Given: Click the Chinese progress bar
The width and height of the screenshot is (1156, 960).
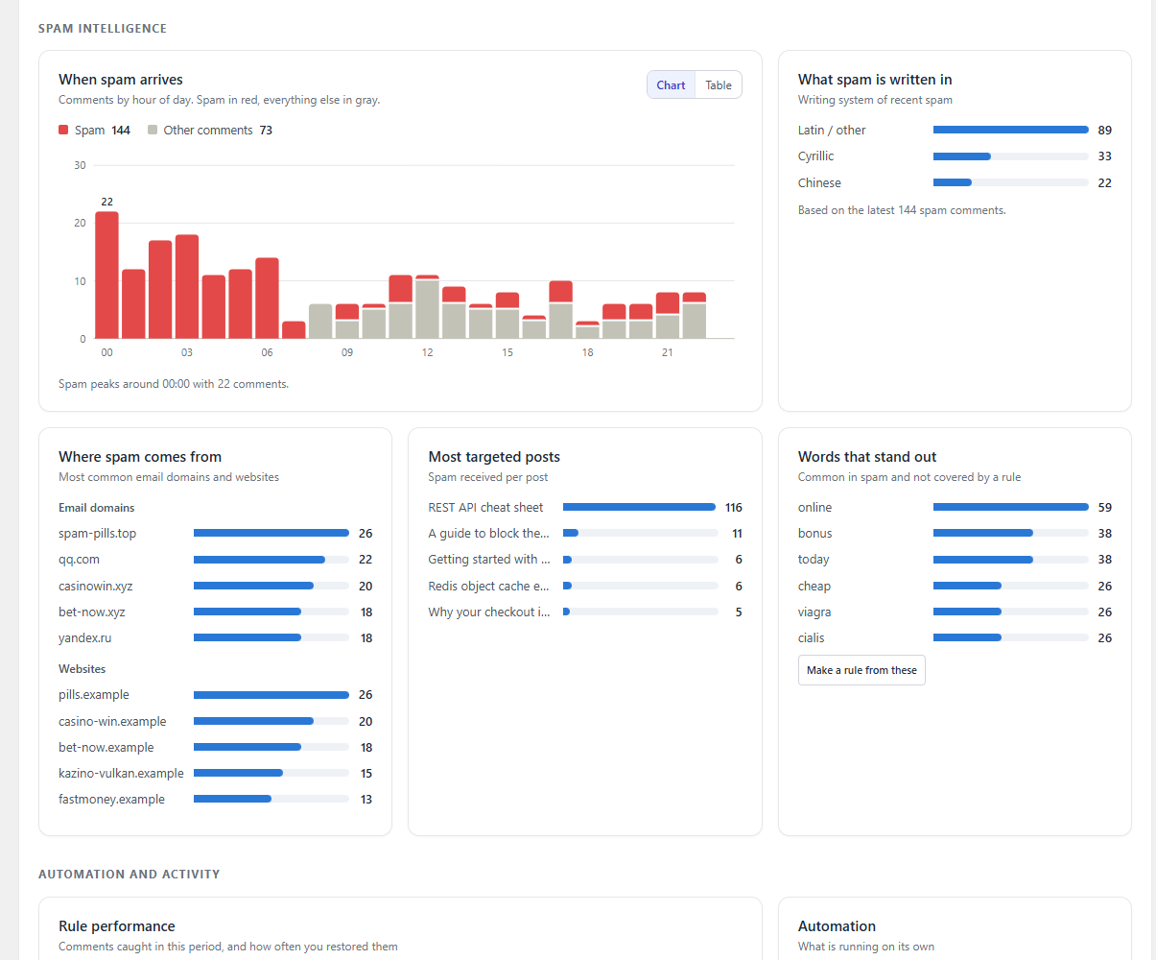Looking at the screenshot, I should (1010, 182).
